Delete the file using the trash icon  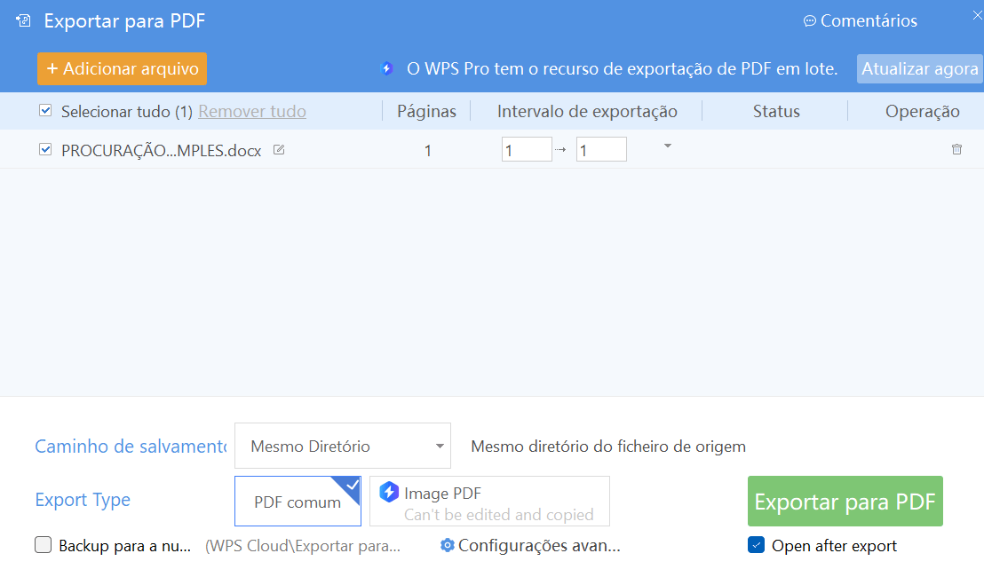tap(956, 149)
